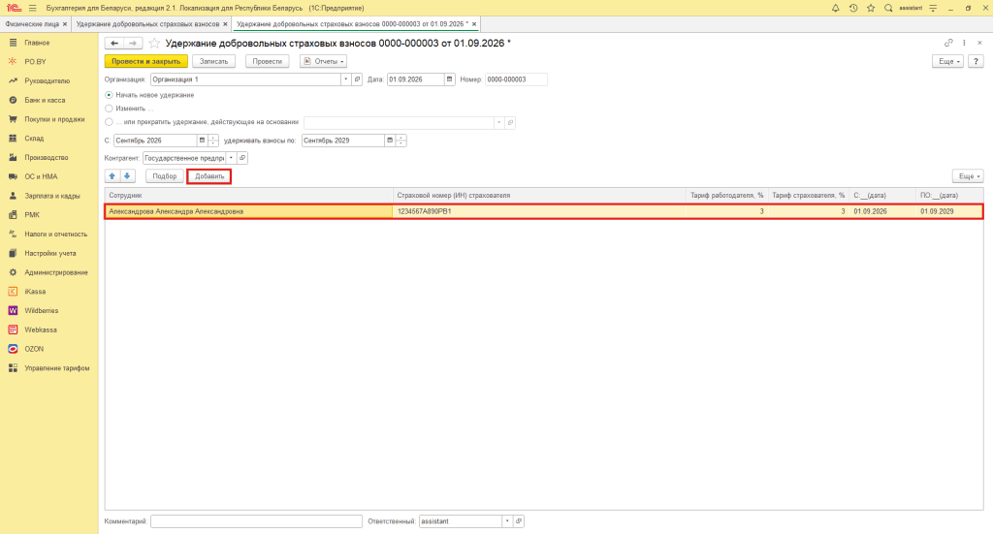Click Записать button
Screen dimensions: 993x534
coord(214,61)
